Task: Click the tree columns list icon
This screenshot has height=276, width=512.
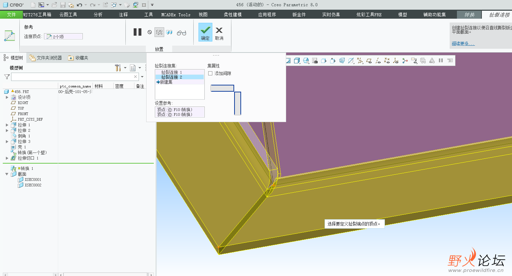Action: click(x=132, y=67)
